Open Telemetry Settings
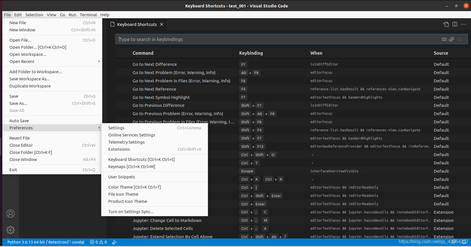 tap(154, 142)
